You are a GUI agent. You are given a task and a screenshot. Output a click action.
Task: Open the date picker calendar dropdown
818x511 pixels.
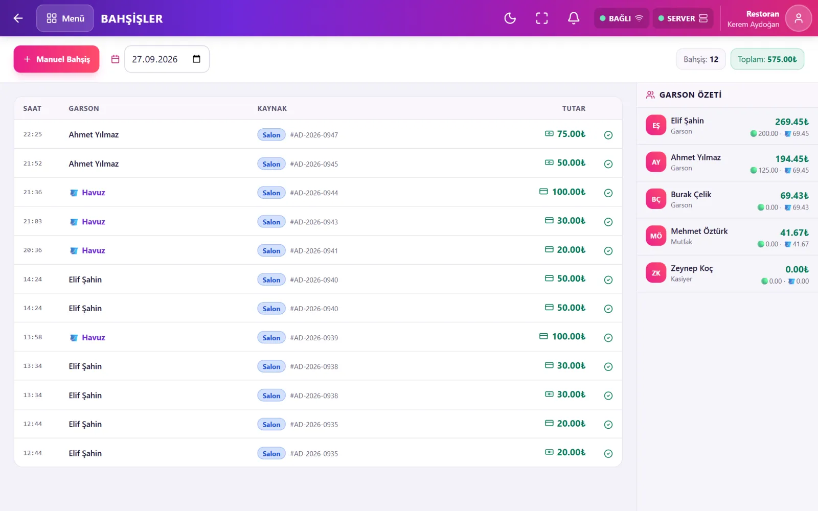point(196,59)
